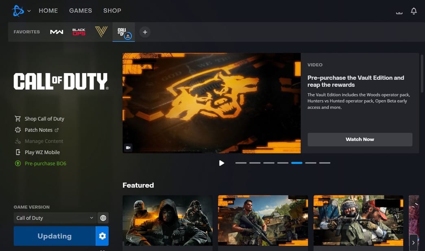Click the Patch Notes external-link icon
425x251 pixels.
click(57, 130)
